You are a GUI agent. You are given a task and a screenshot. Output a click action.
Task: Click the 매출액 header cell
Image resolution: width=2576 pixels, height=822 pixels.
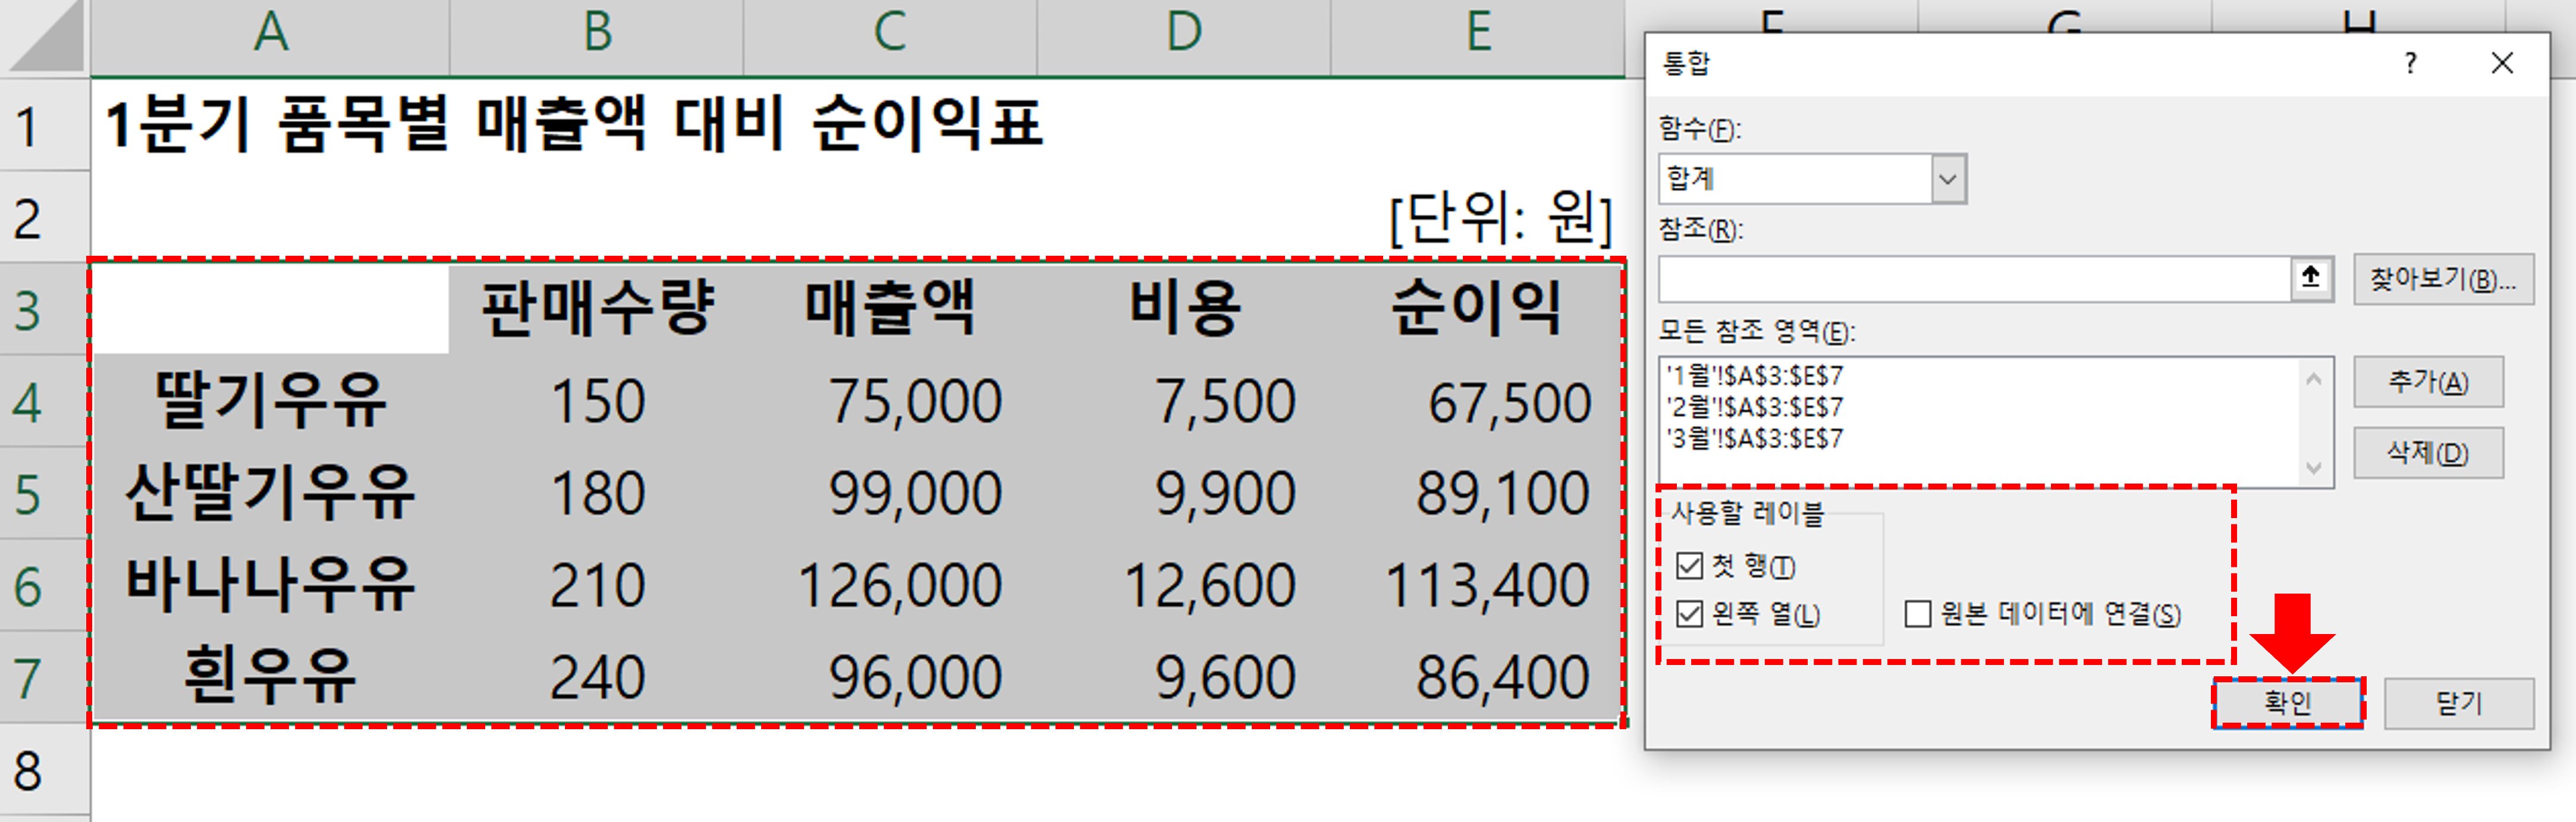890,309
